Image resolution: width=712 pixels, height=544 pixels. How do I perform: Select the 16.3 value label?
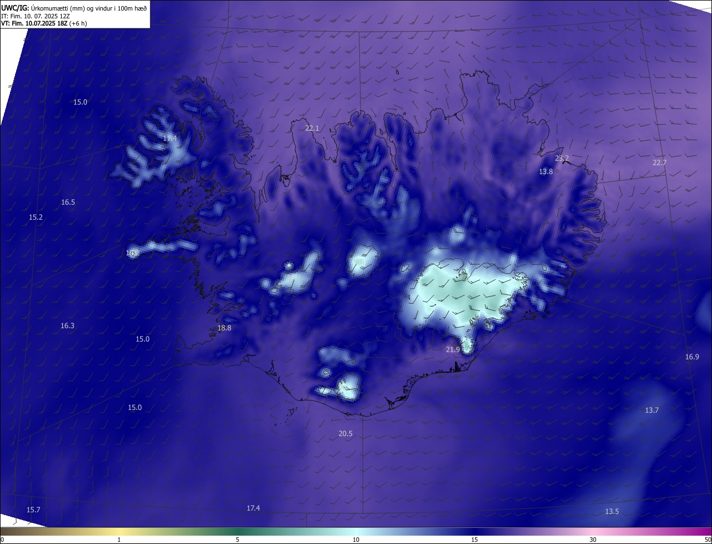point(67,325)
